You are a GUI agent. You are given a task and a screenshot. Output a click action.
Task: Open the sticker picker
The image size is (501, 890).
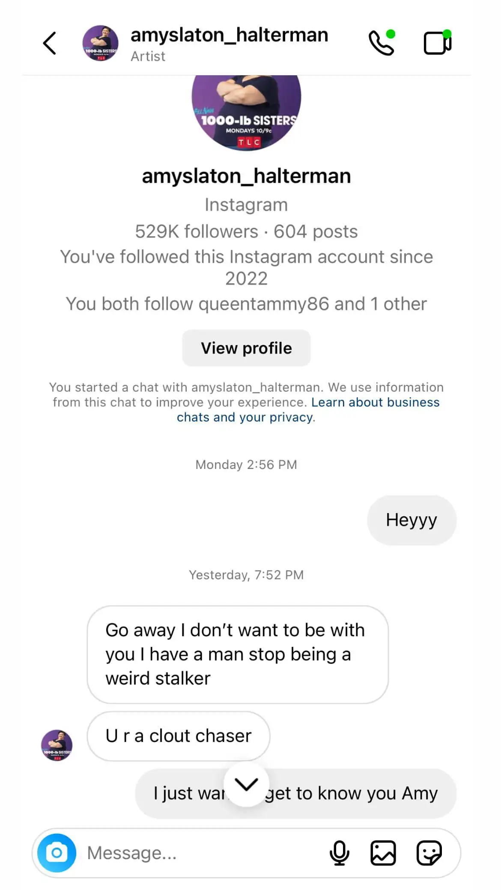[430, 852]
